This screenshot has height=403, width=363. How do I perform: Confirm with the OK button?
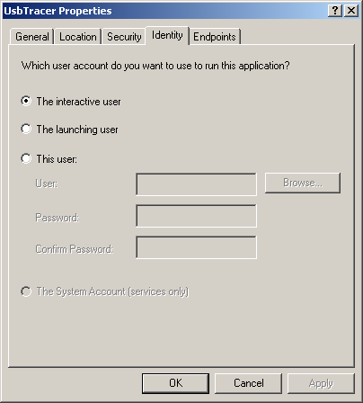175,383
